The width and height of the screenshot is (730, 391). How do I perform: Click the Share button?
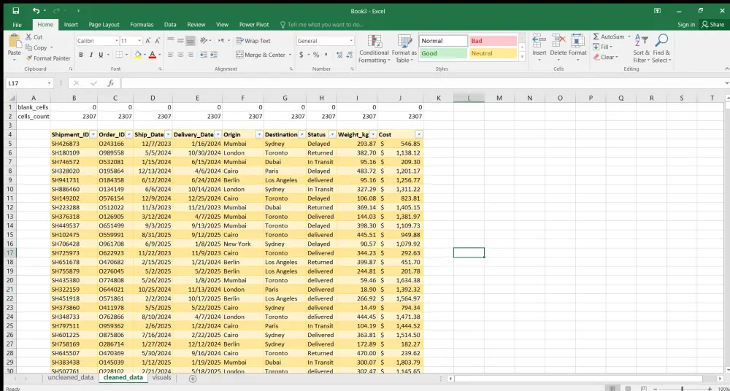713,25
